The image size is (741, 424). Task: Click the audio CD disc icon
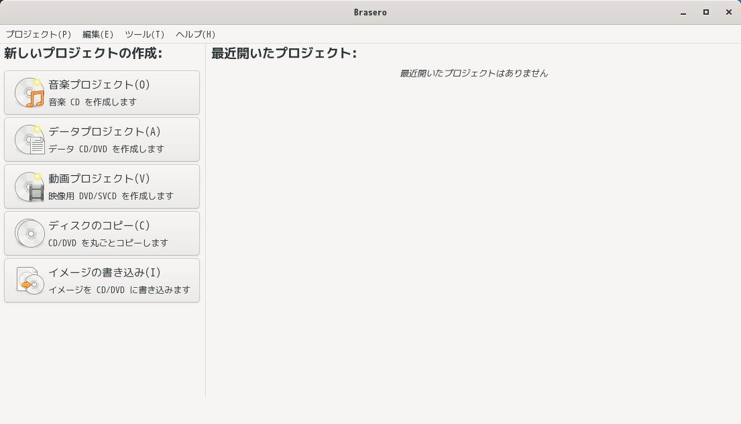tap(28, 92)
